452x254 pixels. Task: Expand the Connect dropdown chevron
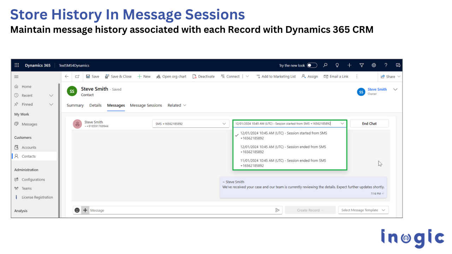247,77
